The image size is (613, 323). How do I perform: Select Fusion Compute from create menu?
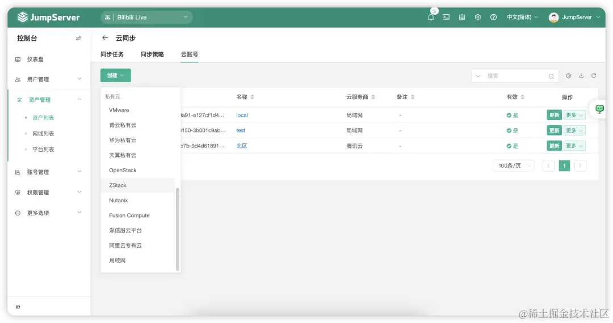click(138, 215)
